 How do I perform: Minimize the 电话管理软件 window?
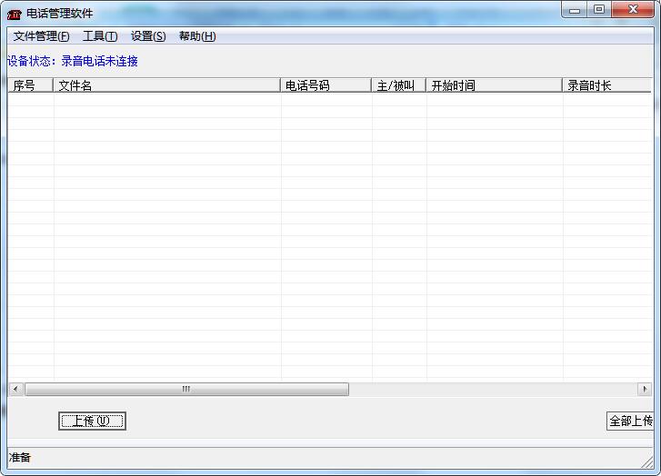coord(575,10)
